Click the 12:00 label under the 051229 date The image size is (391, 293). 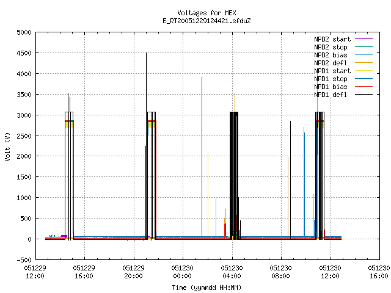(35, 276)
